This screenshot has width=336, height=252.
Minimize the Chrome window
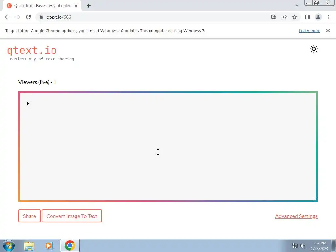pyautogui.click(x=308, y=3)
